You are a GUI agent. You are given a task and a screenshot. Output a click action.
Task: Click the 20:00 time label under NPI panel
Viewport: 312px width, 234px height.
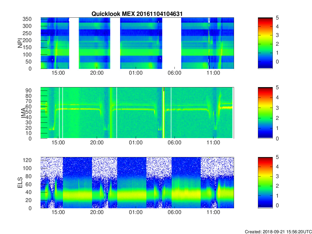click(97, 73)
